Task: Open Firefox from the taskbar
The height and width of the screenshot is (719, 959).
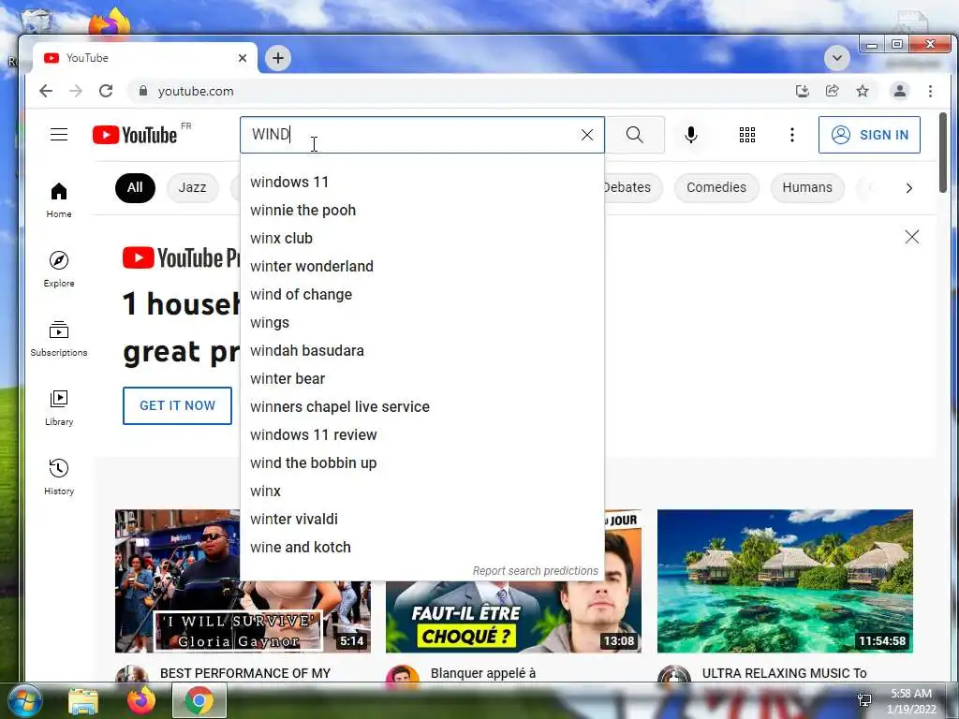Action: 140,700
